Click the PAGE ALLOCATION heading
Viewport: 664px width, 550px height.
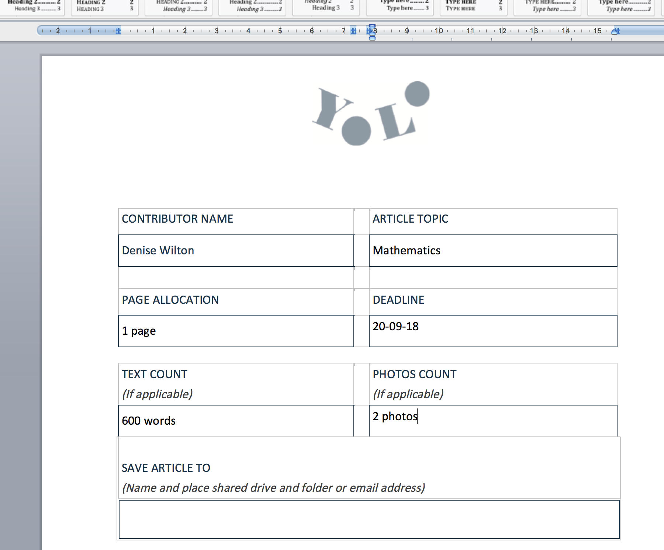click(x=170, y=300)
